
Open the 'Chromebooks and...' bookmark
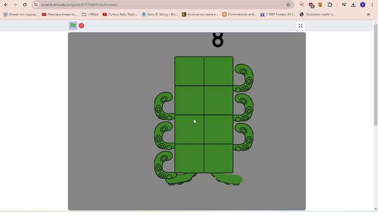pos(239,14)
